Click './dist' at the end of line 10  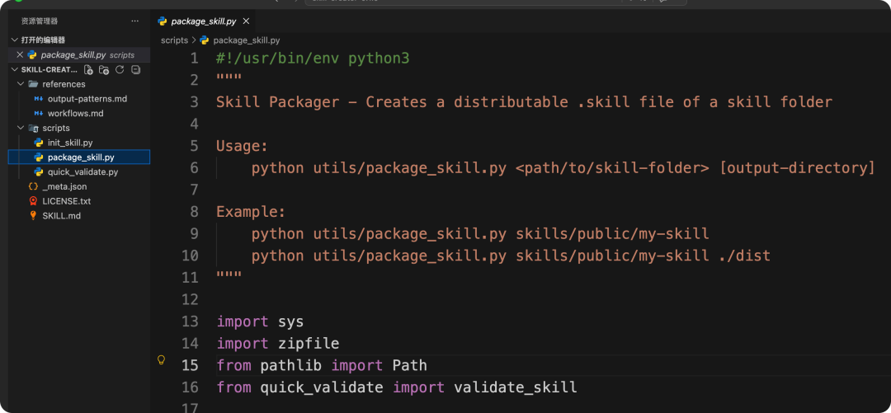point(744,256)
